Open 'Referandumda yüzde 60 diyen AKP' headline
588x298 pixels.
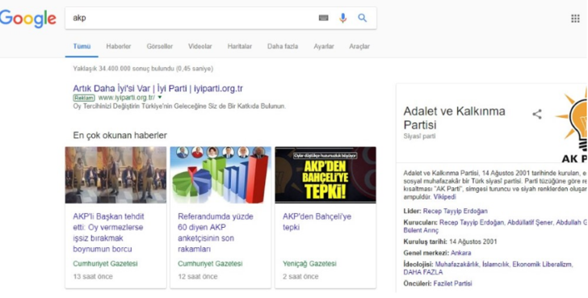point(215,233)
